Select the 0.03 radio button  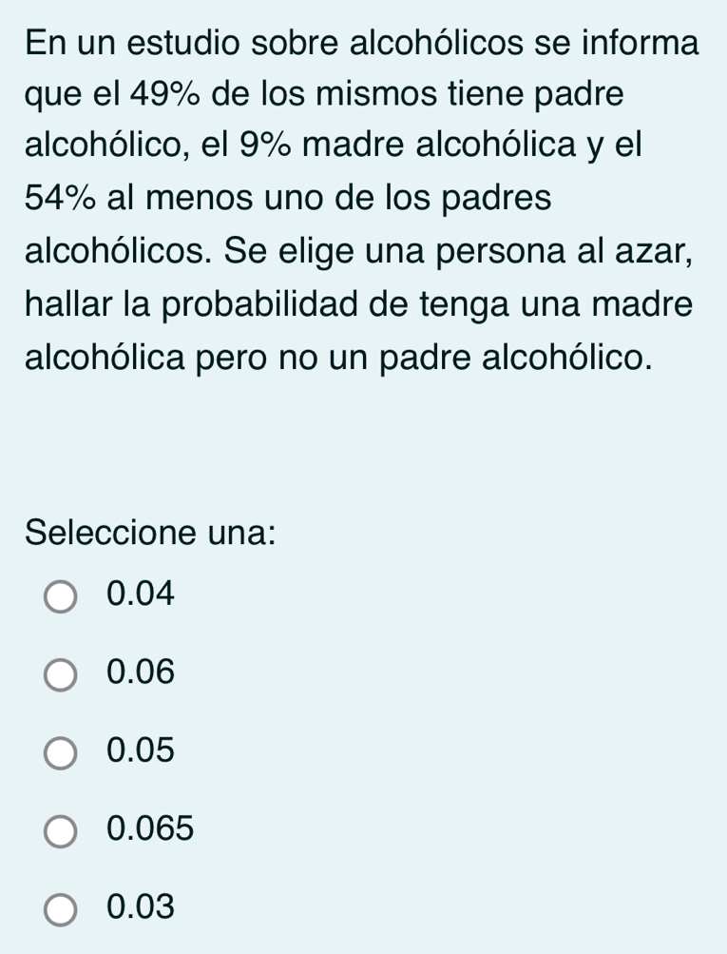[x=62, y=909]
